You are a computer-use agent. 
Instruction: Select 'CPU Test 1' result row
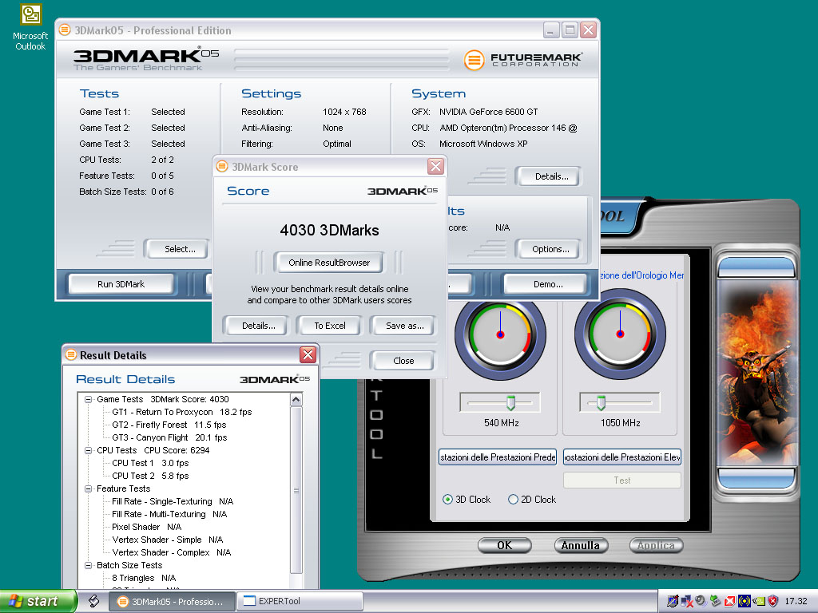point(149,463)
